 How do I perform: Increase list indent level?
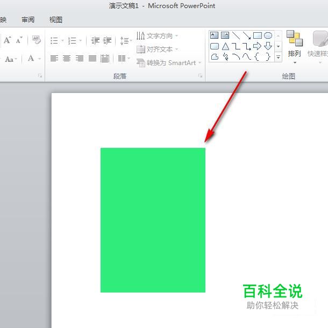pos(108,40)
